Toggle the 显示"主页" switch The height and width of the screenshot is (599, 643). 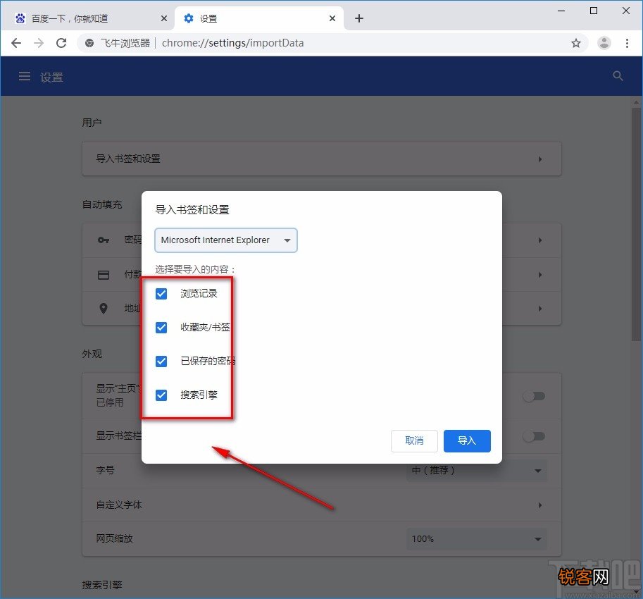(x=534, y=396)
